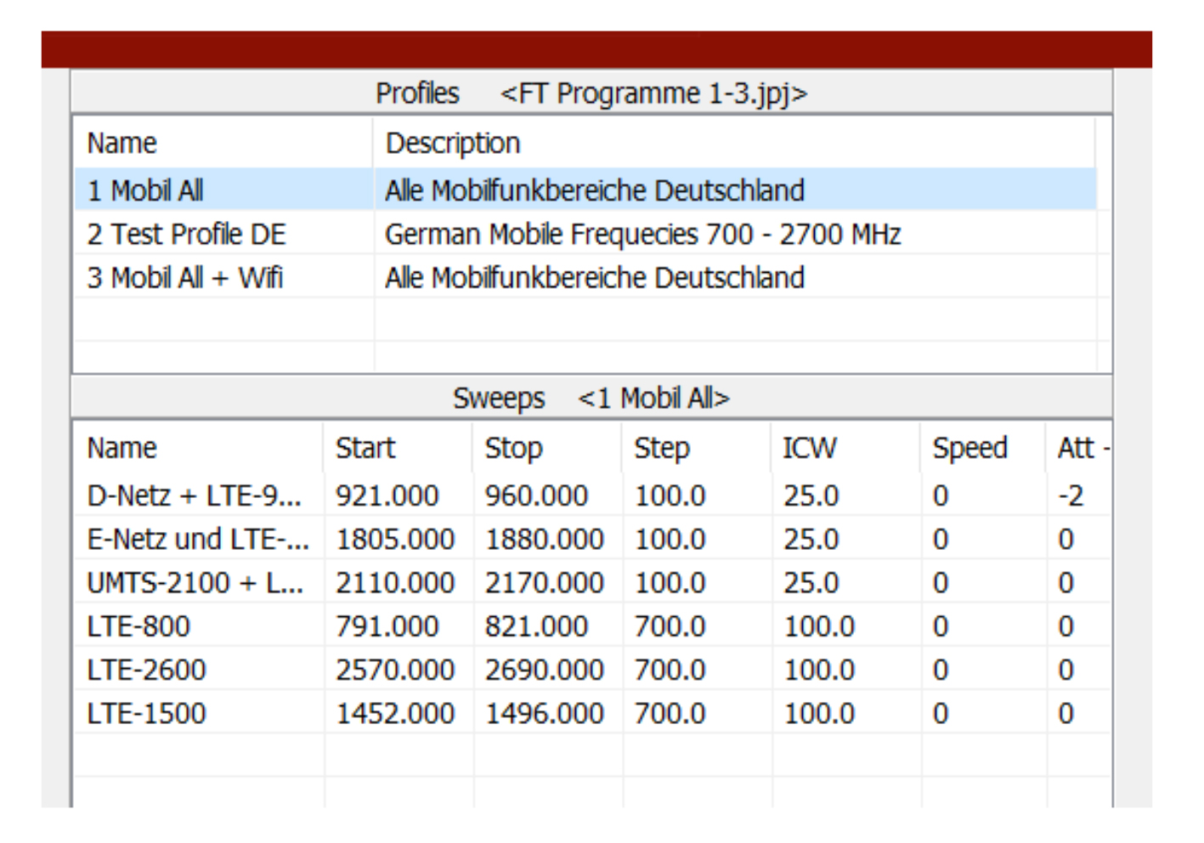The width and height of the screenshot is (1204, 843).
Task: Click the German Mobile Frequecies description cell
Action: 642,234
